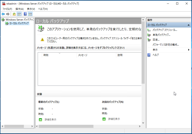Viewport: 192px width, 134px height.
Task: Click center pane horizontal scroll left arrow
Action: pos(37,126)
